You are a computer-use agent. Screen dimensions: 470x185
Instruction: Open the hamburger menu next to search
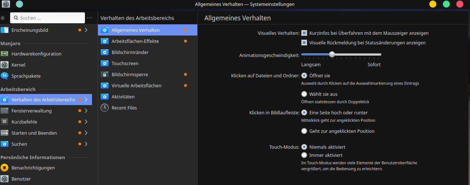pos(89,18)
